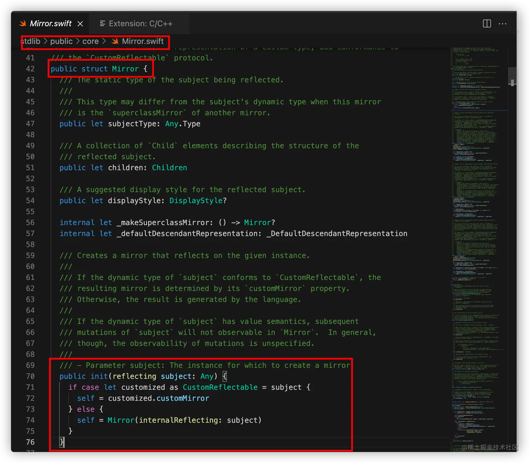The width and height of the screenshot is (530, 463).
Task: Select line number 76 in the gutter
Action: 30,442
